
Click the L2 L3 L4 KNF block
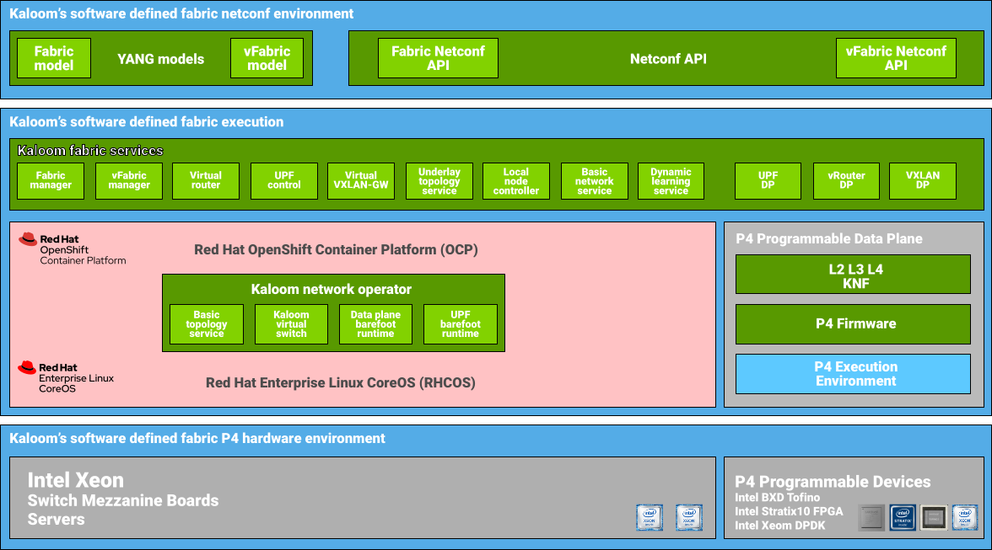coord(855,276)
